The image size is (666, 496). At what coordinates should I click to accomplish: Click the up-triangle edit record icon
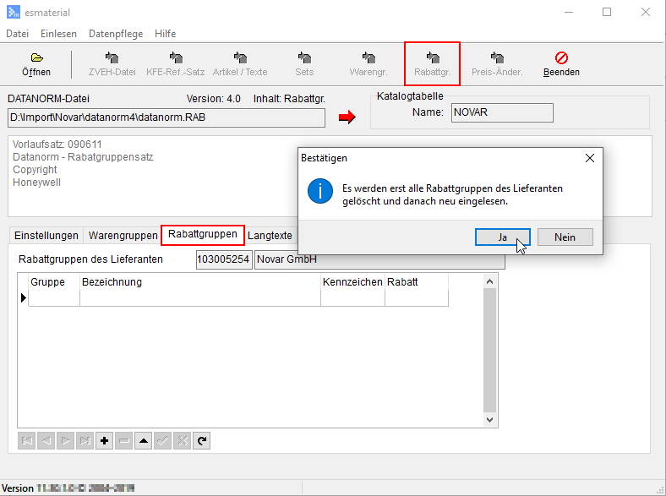coord(144,440)
